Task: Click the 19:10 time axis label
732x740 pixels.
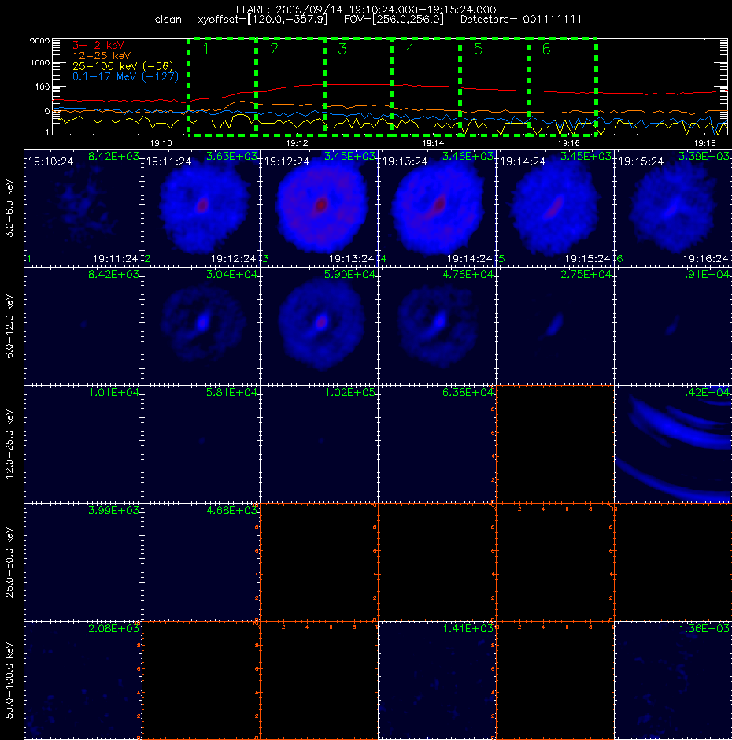Action: point(161,143)
